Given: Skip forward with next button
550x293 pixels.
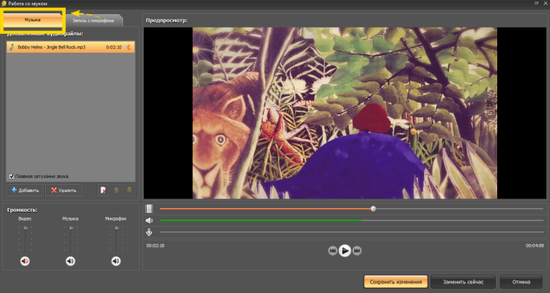Looking at the screenshot, I should point(357,251).
